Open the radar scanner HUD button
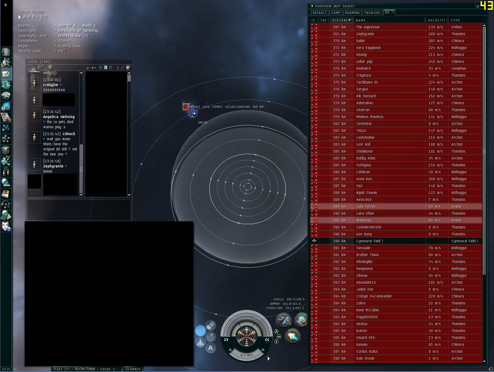This screenshot has width=494, height=372. click(210, 336)
